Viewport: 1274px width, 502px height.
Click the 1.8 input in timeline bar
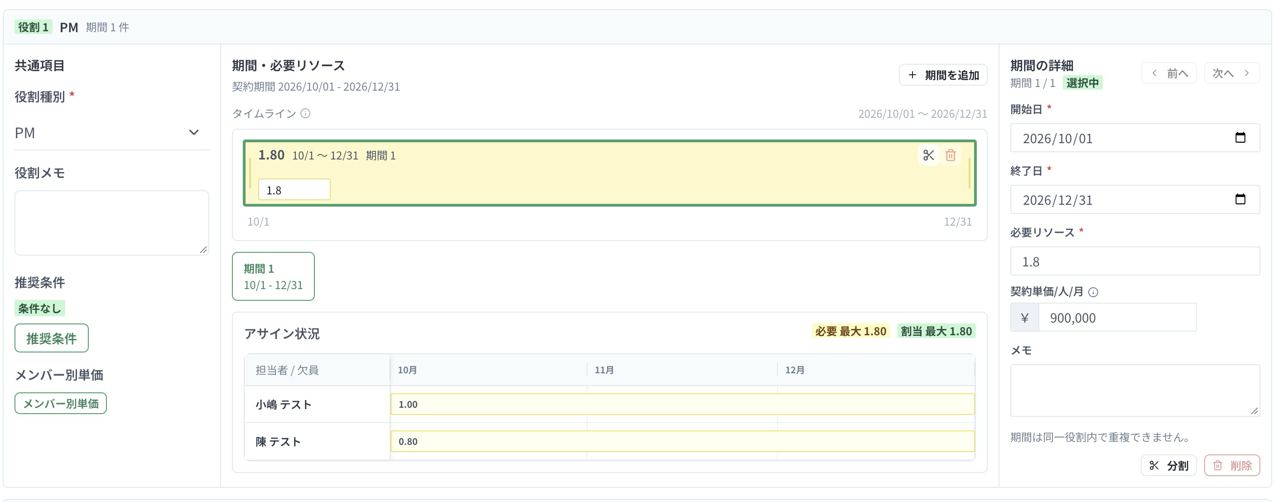pyautogui.click(x=294, y=190)
